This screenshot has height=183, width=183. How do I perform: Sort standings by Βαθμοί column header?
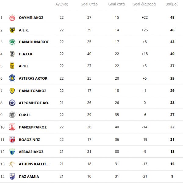(x=172, y=4)
